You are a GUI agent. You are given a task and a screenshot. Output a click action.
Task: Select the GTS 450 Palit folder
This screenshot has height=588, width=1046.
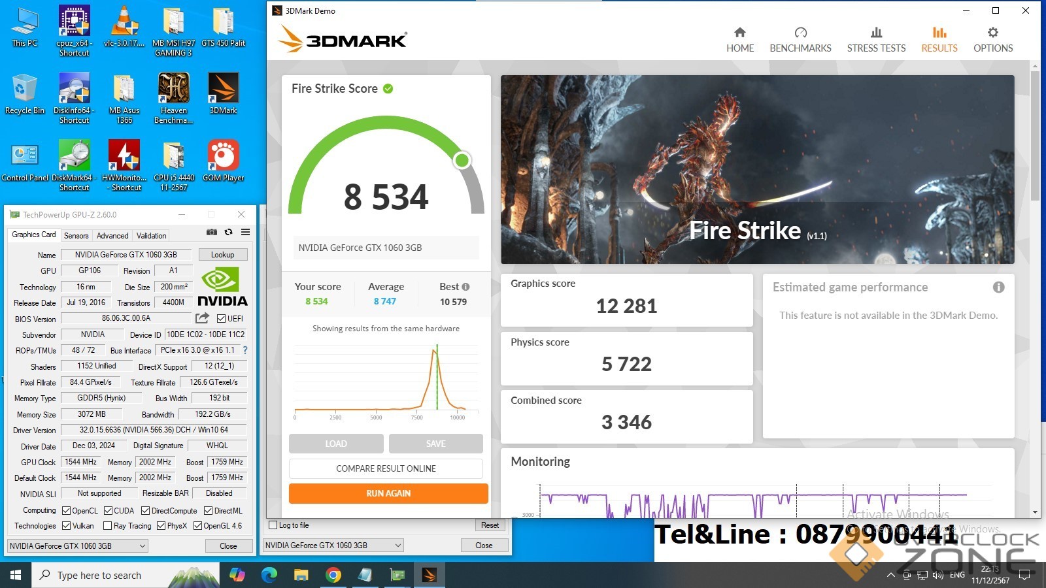223,27
